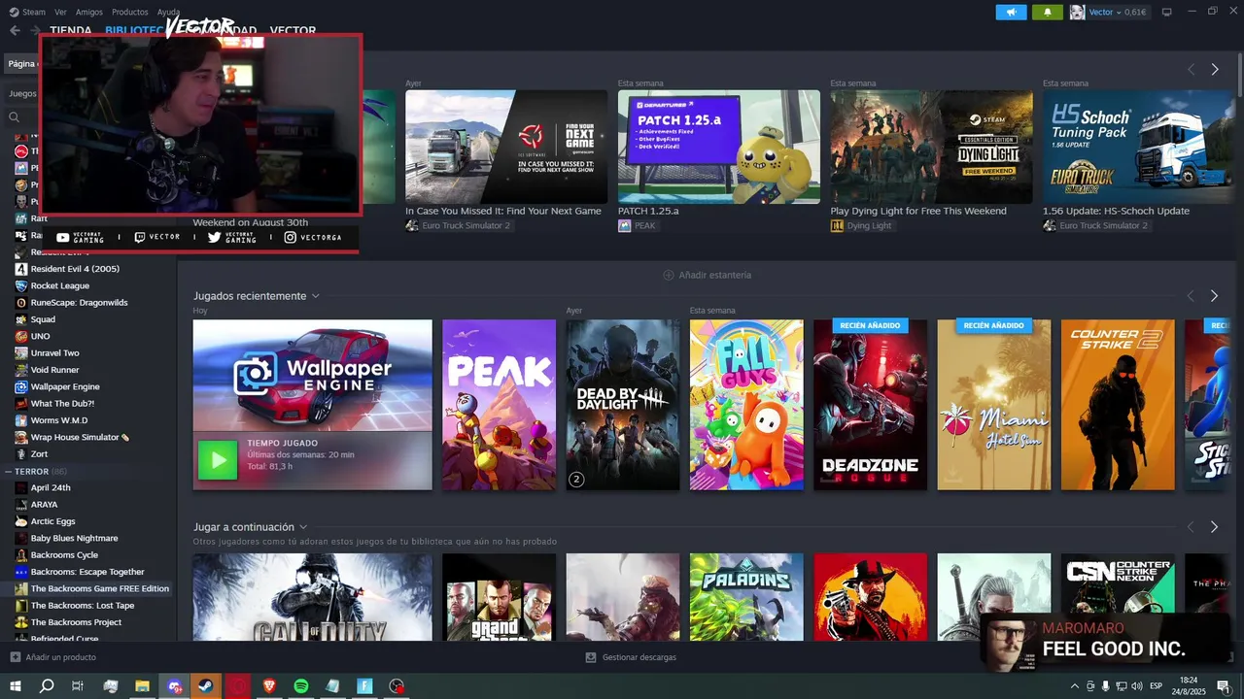The height and width of the screenshot is (699, 1244).
Task: Open Deadzone Rogue cover
Action: pyautogui.click(x=870, y=405)
